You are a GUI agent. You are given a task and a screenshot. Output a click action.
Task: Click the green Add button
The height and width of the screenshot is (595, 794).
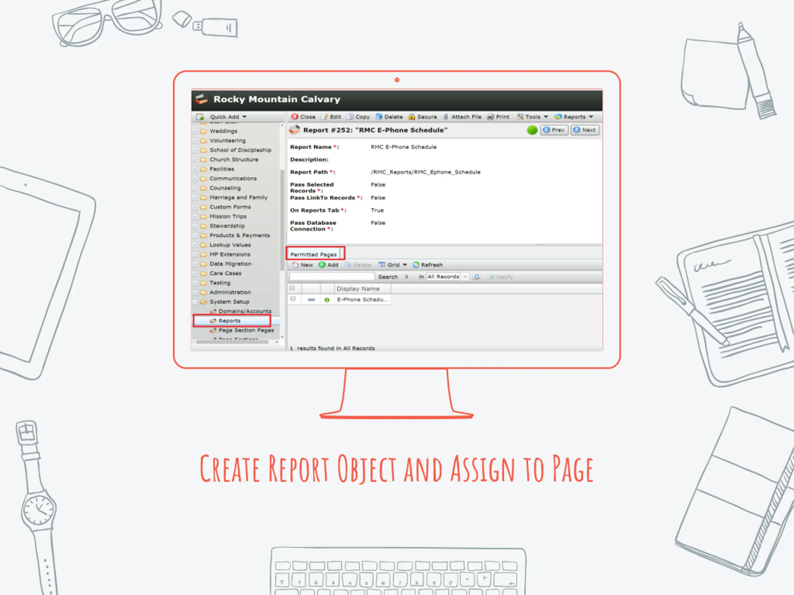[328, 265]
